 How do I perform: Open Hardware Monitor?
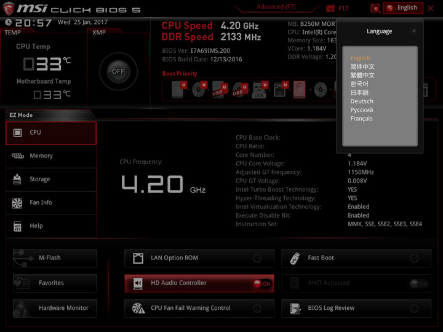click(x=55, y=309)
